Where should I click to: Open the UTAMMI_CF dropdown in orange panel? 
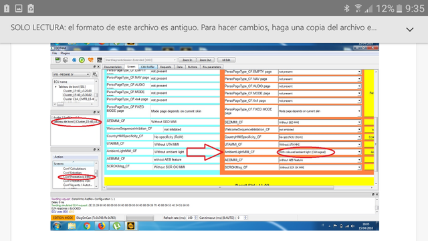[x=320, y=145]
